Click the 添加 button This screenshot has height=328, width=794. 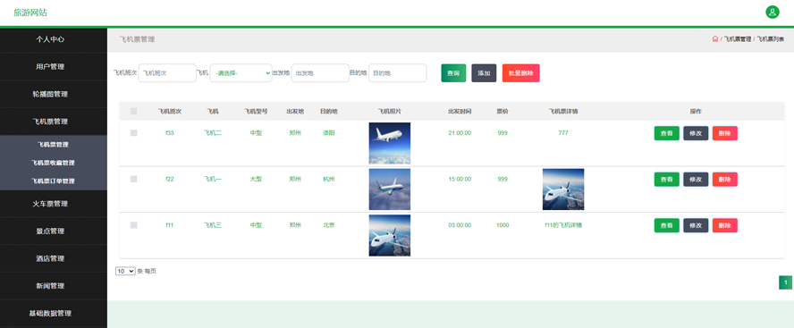(484, 73)
